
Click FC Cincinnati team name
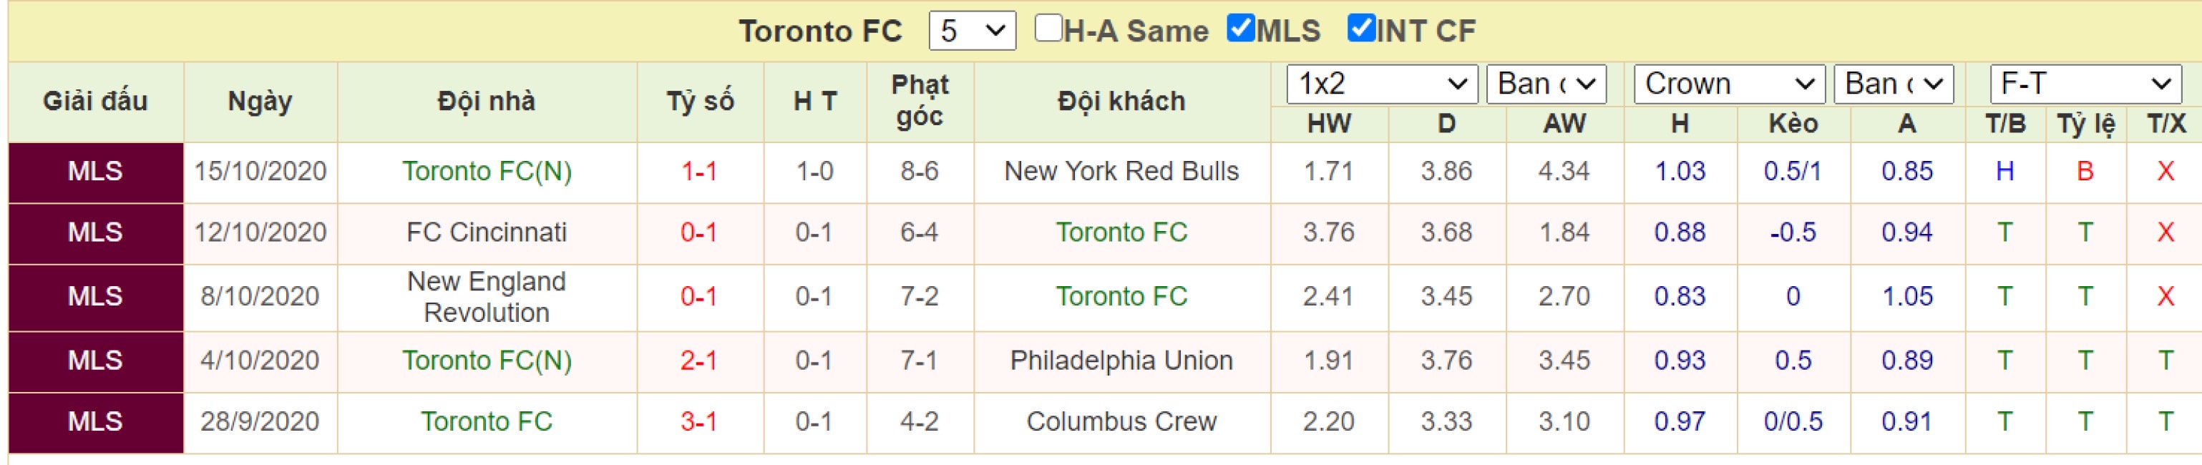(487, 232)
